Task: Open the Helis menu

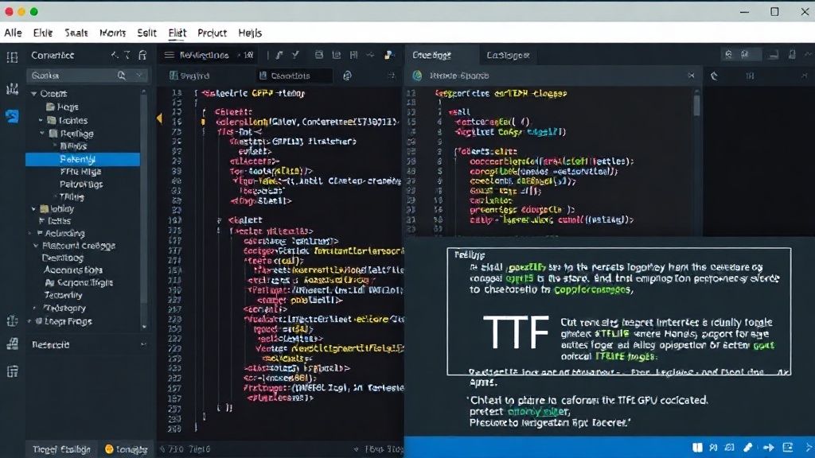Action: click(250, 33)
